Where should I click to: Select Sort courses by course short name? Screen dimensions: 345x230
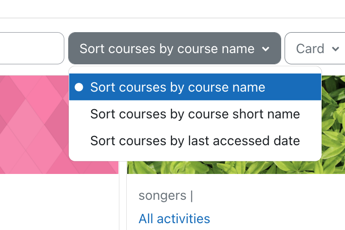tap(195, 114)
